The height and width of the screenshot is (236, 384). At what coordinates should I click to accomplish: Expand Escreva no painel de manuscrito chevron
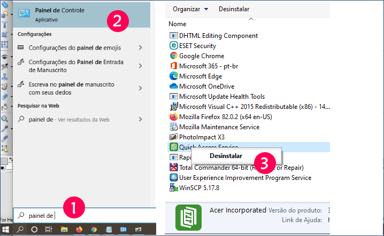(x=140, y=88)
